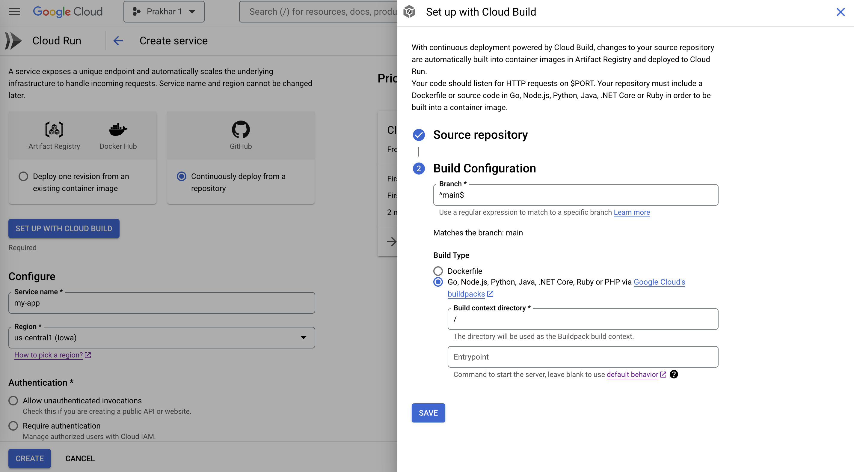Click SAVE in Cloud Build dialog
Screen dimensions: 854x472
pos(428,413)
